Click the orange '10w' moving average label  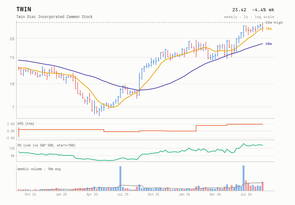point(268,29)
